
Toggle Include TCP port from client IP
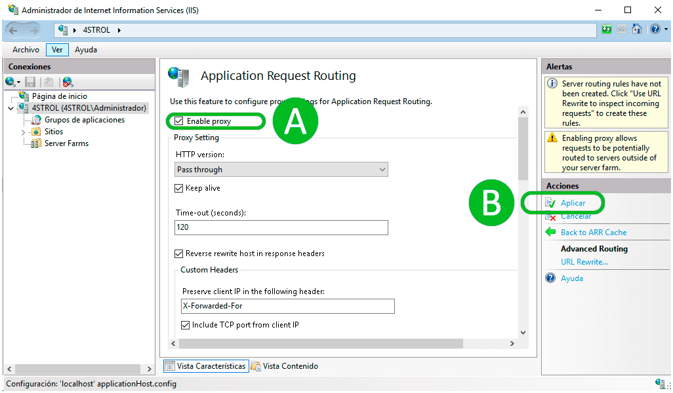[x=186, y=326]
